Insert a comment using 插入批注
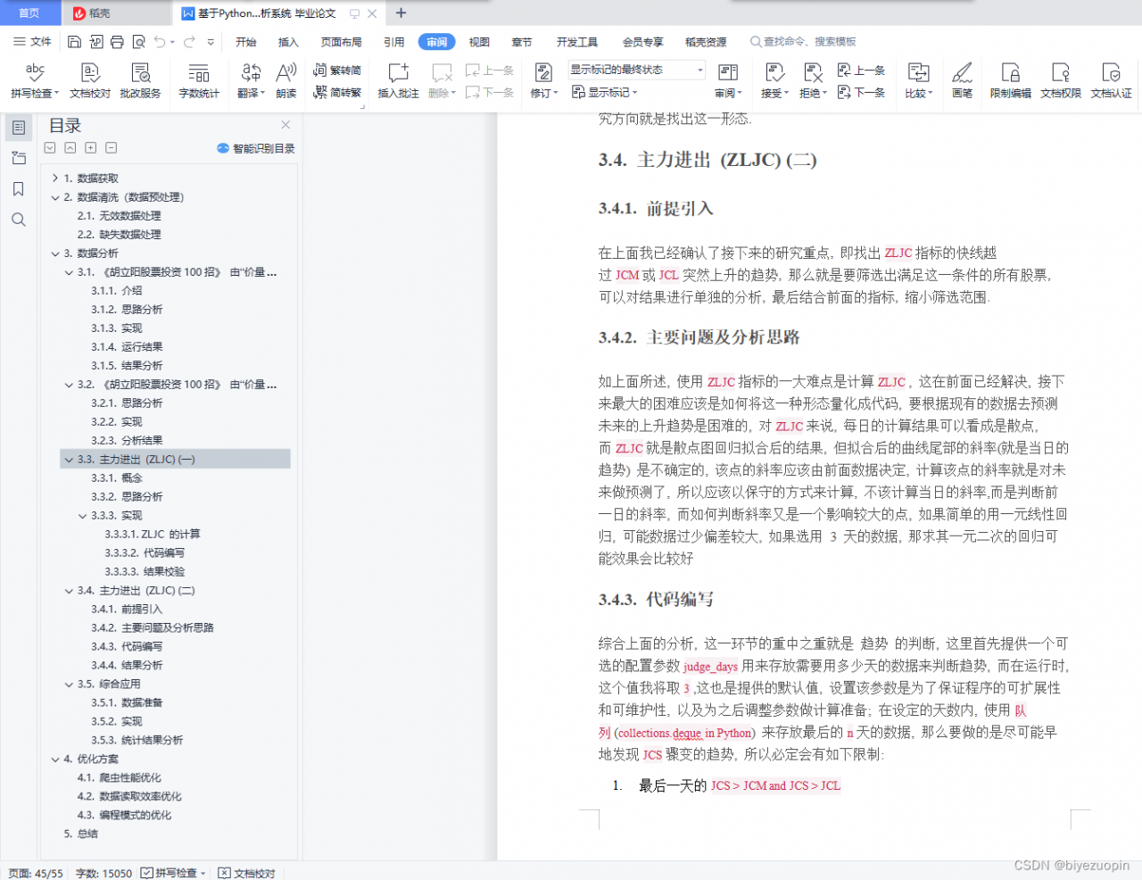Viewport: 1142px width, 880px height. click(x=397, y=79)
